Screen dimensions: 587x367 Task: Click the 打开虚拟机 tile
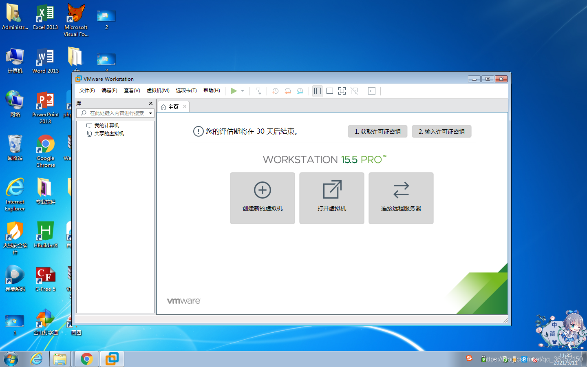(x=332, y=198)
